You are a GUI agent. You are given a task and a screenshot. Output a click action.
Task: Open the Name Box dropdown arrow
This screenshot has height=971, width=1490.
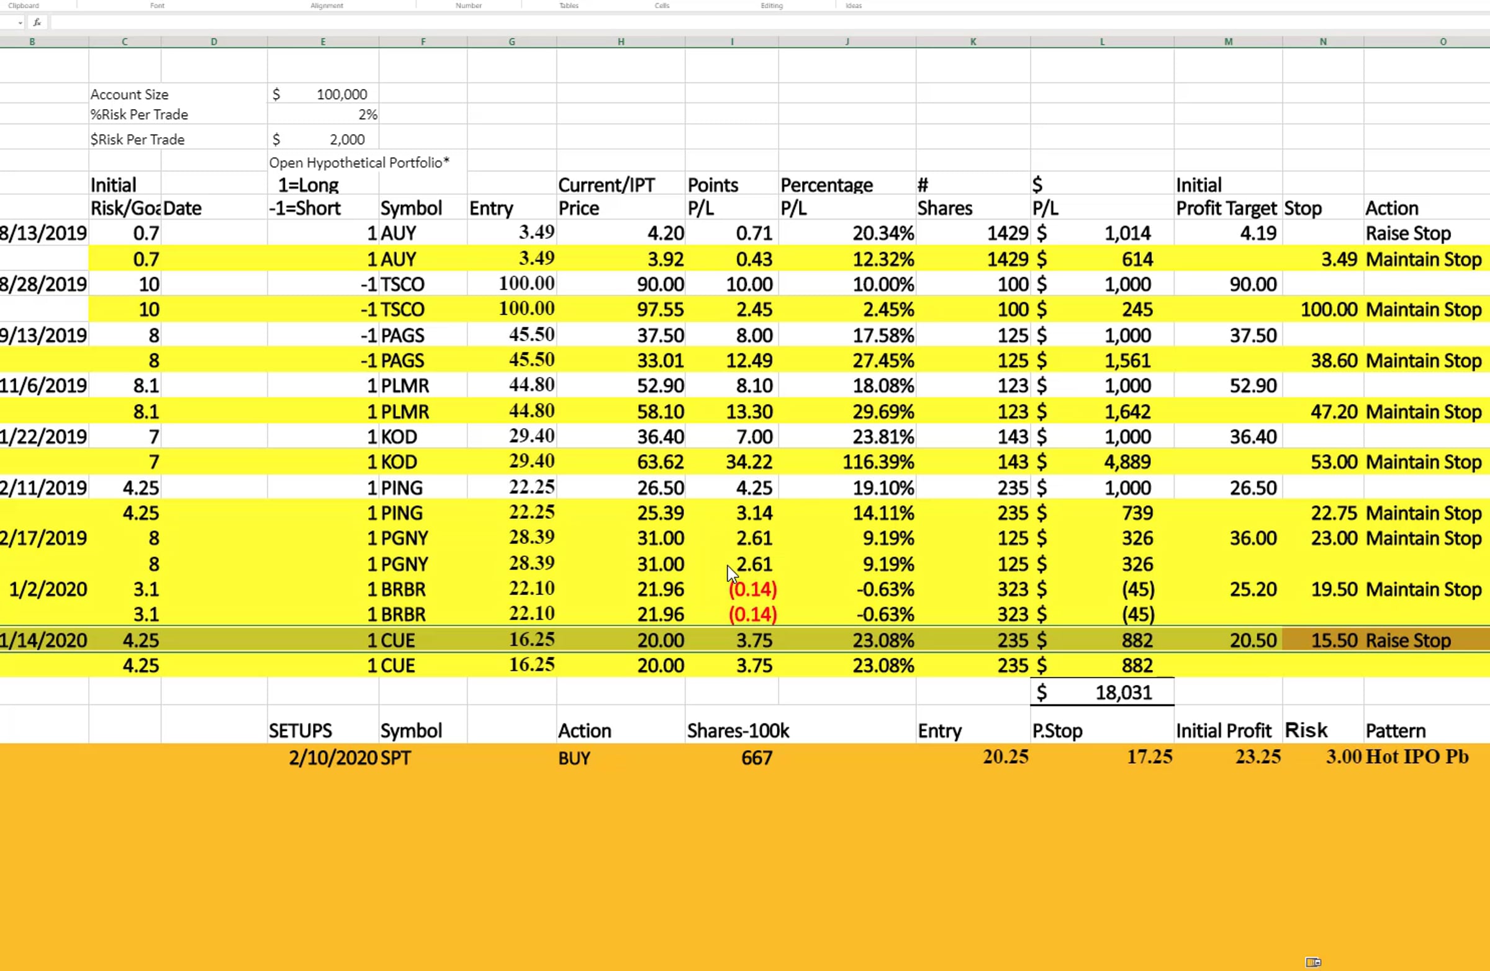click(20, 23)
